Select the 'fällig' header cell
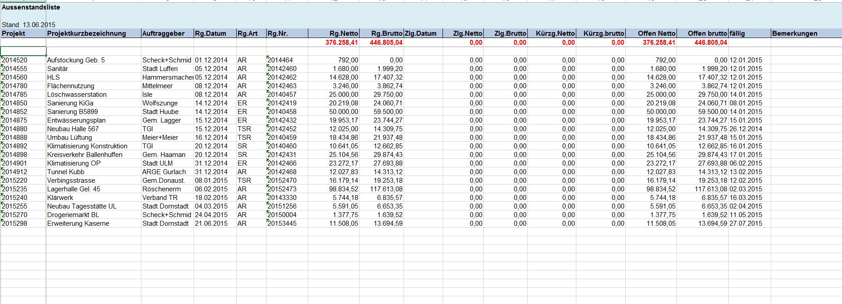This screenshot has height=304, width=842. coord(737,33)
